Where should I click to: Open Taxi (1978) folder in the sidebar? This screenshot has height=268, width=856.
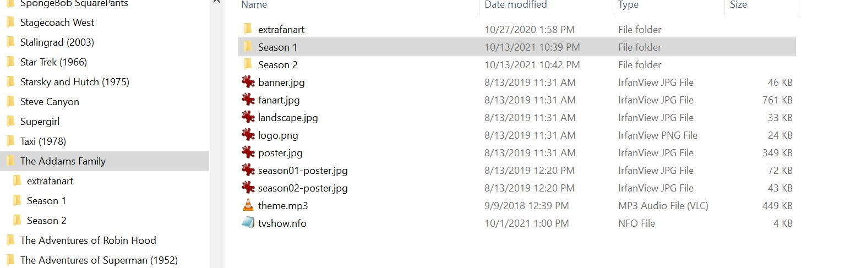43,141
